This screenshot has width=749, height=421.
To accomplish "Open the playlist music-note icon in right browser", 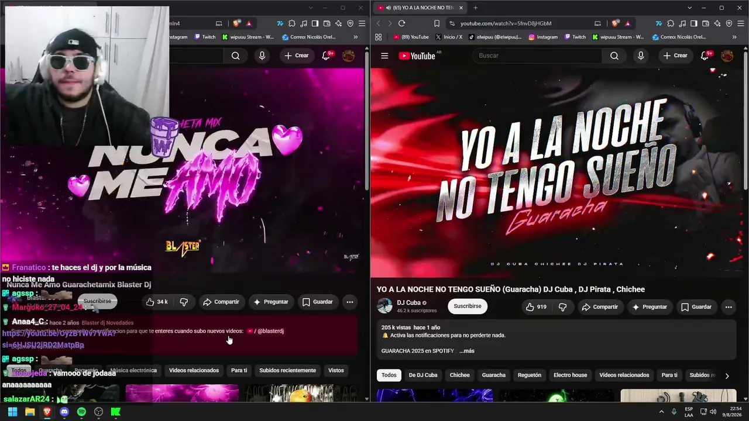I will [682, 23].
